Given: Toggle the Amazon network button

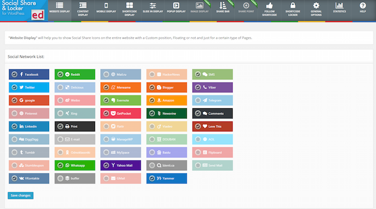Looking at the screenshot, I should pyautogui.click(x=167, y=100).
